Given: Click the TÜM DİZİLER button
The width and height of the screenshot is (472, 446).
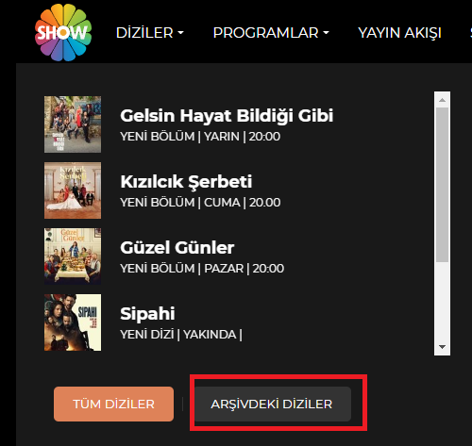Looking at the screenshot, I should [x=113, y=404].
